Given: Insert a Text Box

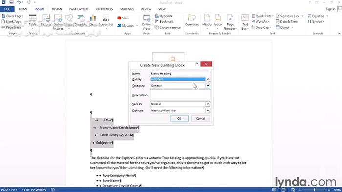Looking at the screenshot, I should click(245, 22).
